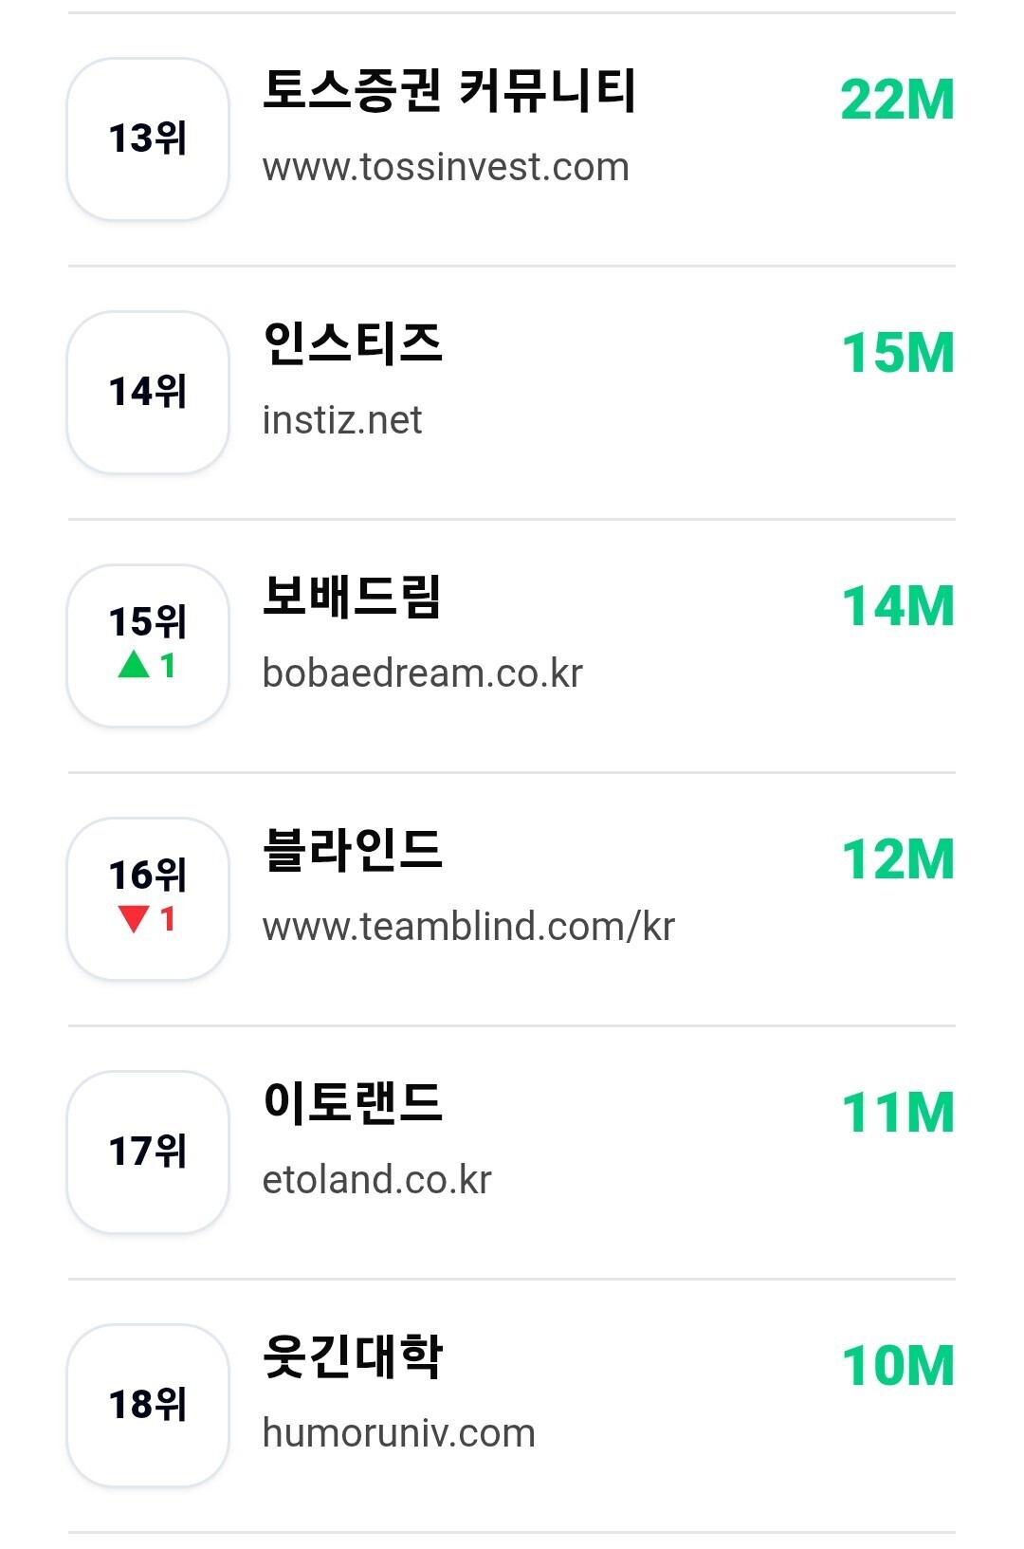
Task: Click the green up arrow on 15위
Action: 135,665
